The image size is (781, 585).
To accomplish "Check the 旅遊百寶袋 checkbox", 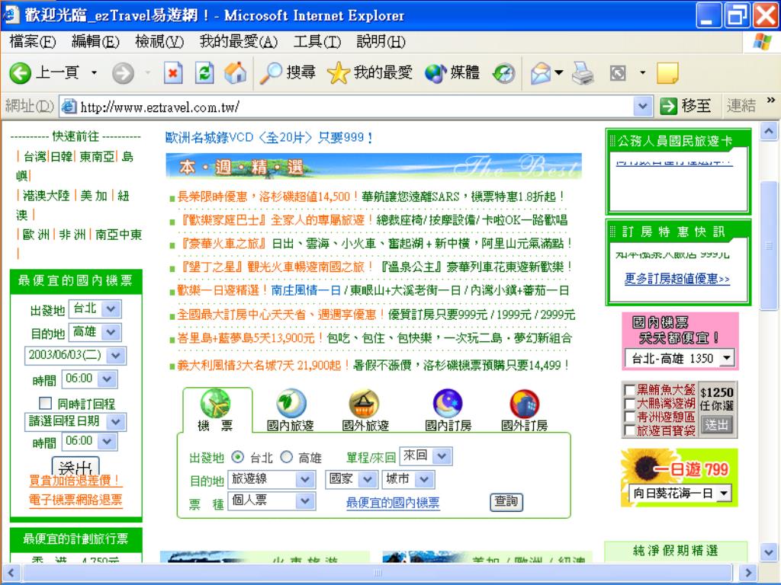I will pos(629,430).
